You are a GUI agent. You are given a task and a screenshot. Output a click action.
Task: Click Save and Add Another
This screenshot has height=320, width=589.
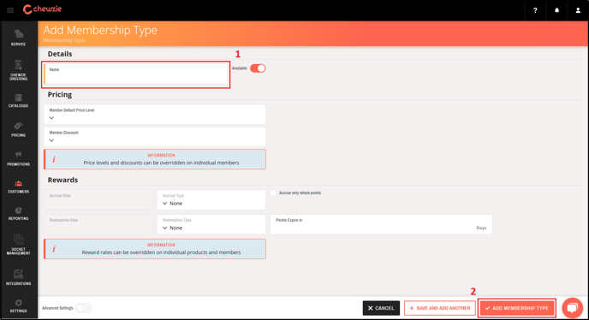(440, 308)
